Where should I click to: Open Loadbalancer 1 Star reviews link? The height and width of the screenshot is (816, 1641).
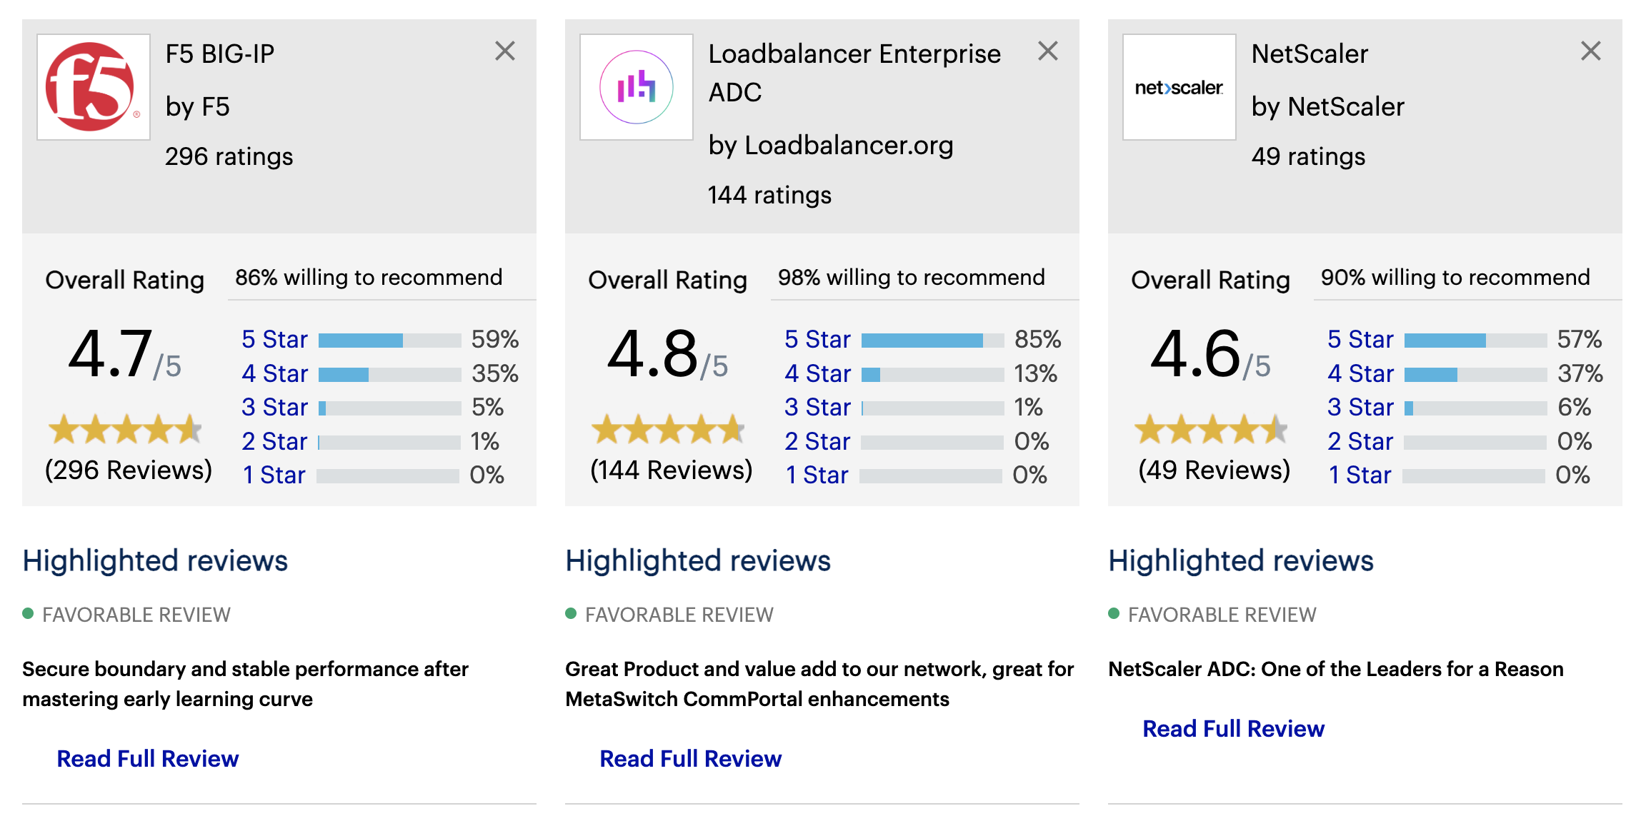click(x=817, y=475)
